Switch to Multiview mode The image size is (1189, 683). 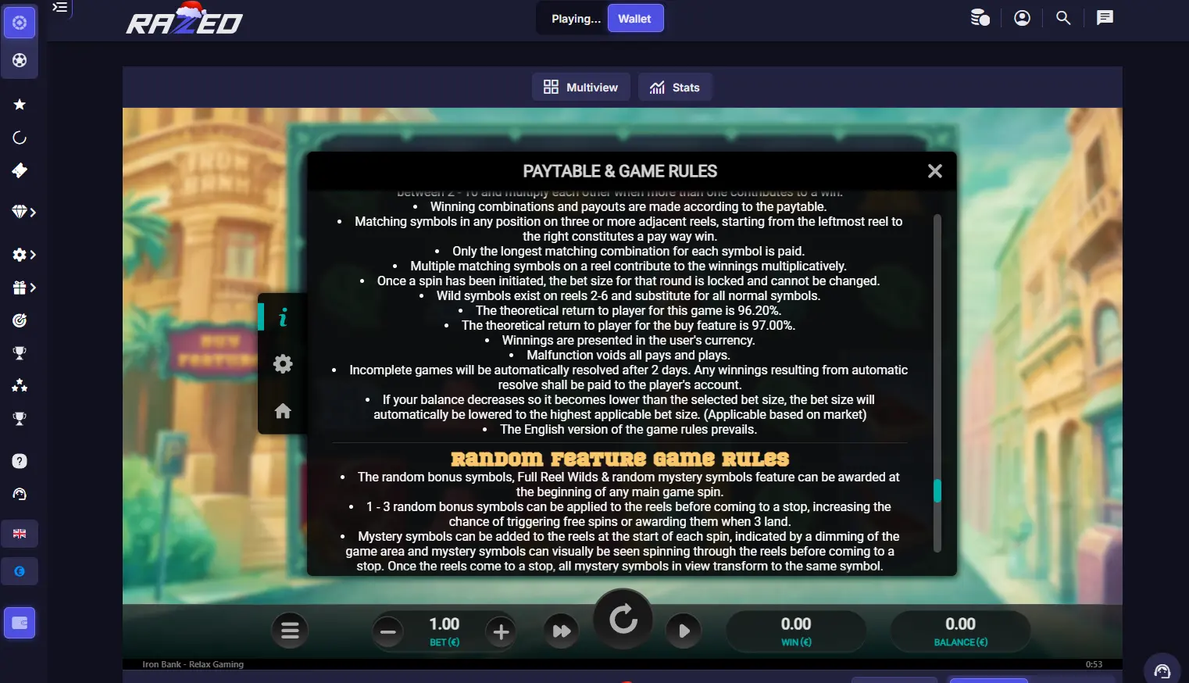pyautogui.click(x=581, y=88)
